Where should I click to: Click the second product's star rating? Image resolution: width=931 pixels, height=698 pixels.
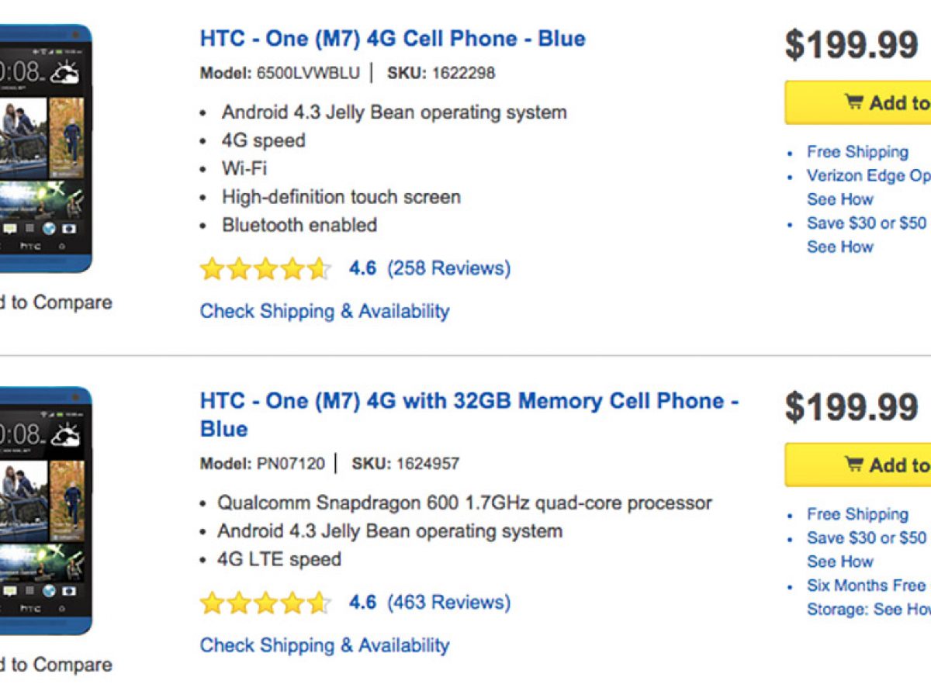click(265, 603)
